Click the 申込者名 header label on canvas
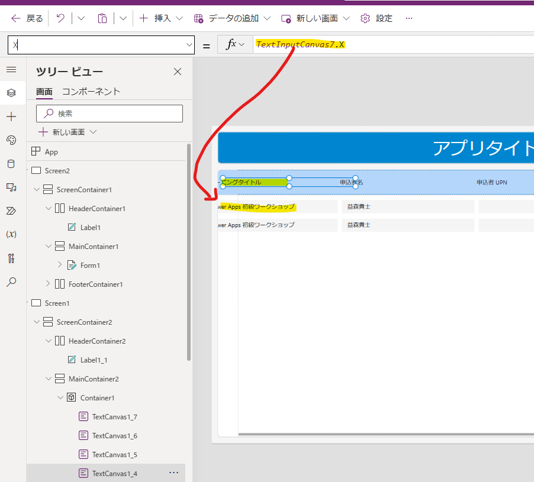The width and height of the screenshot is (534, 482). tap(351, 182)
